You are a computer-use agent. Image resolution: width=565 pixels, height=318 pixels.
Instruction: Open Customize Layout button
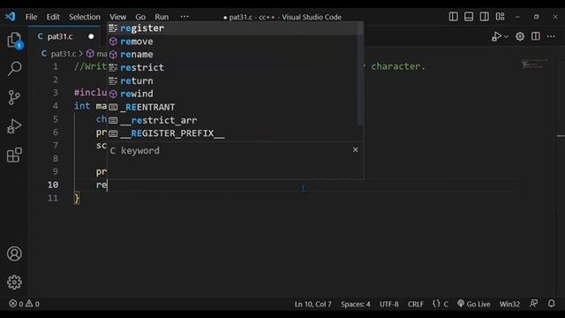pyautogui.click(x=501, y=17)
